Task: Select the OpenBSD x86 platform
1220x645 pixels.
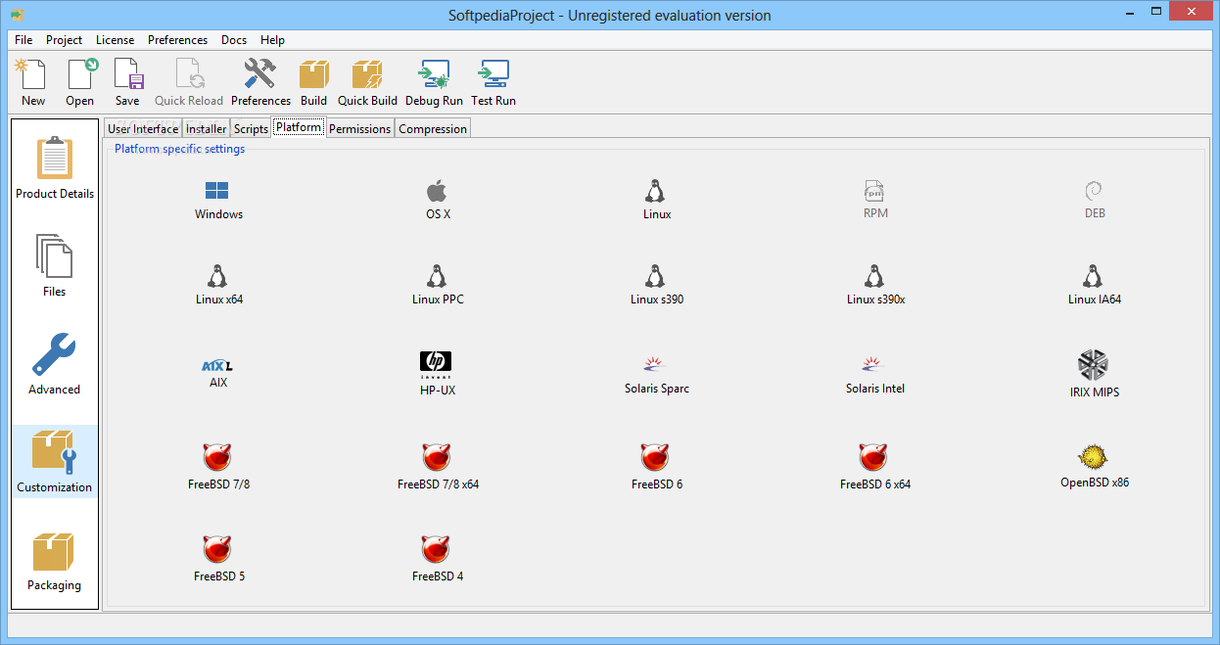Action: click(1095, 466)
